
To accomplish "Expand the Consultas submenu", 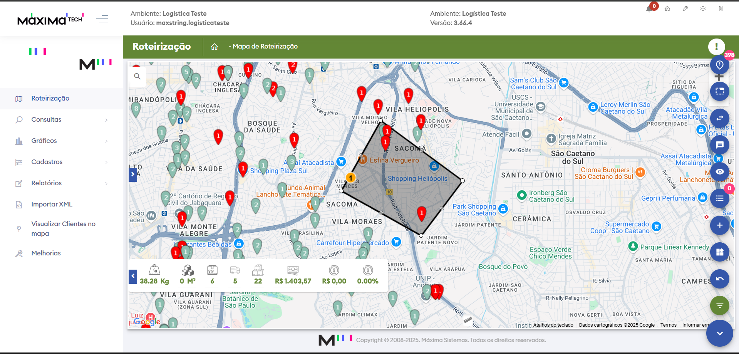I will [62, 119].
